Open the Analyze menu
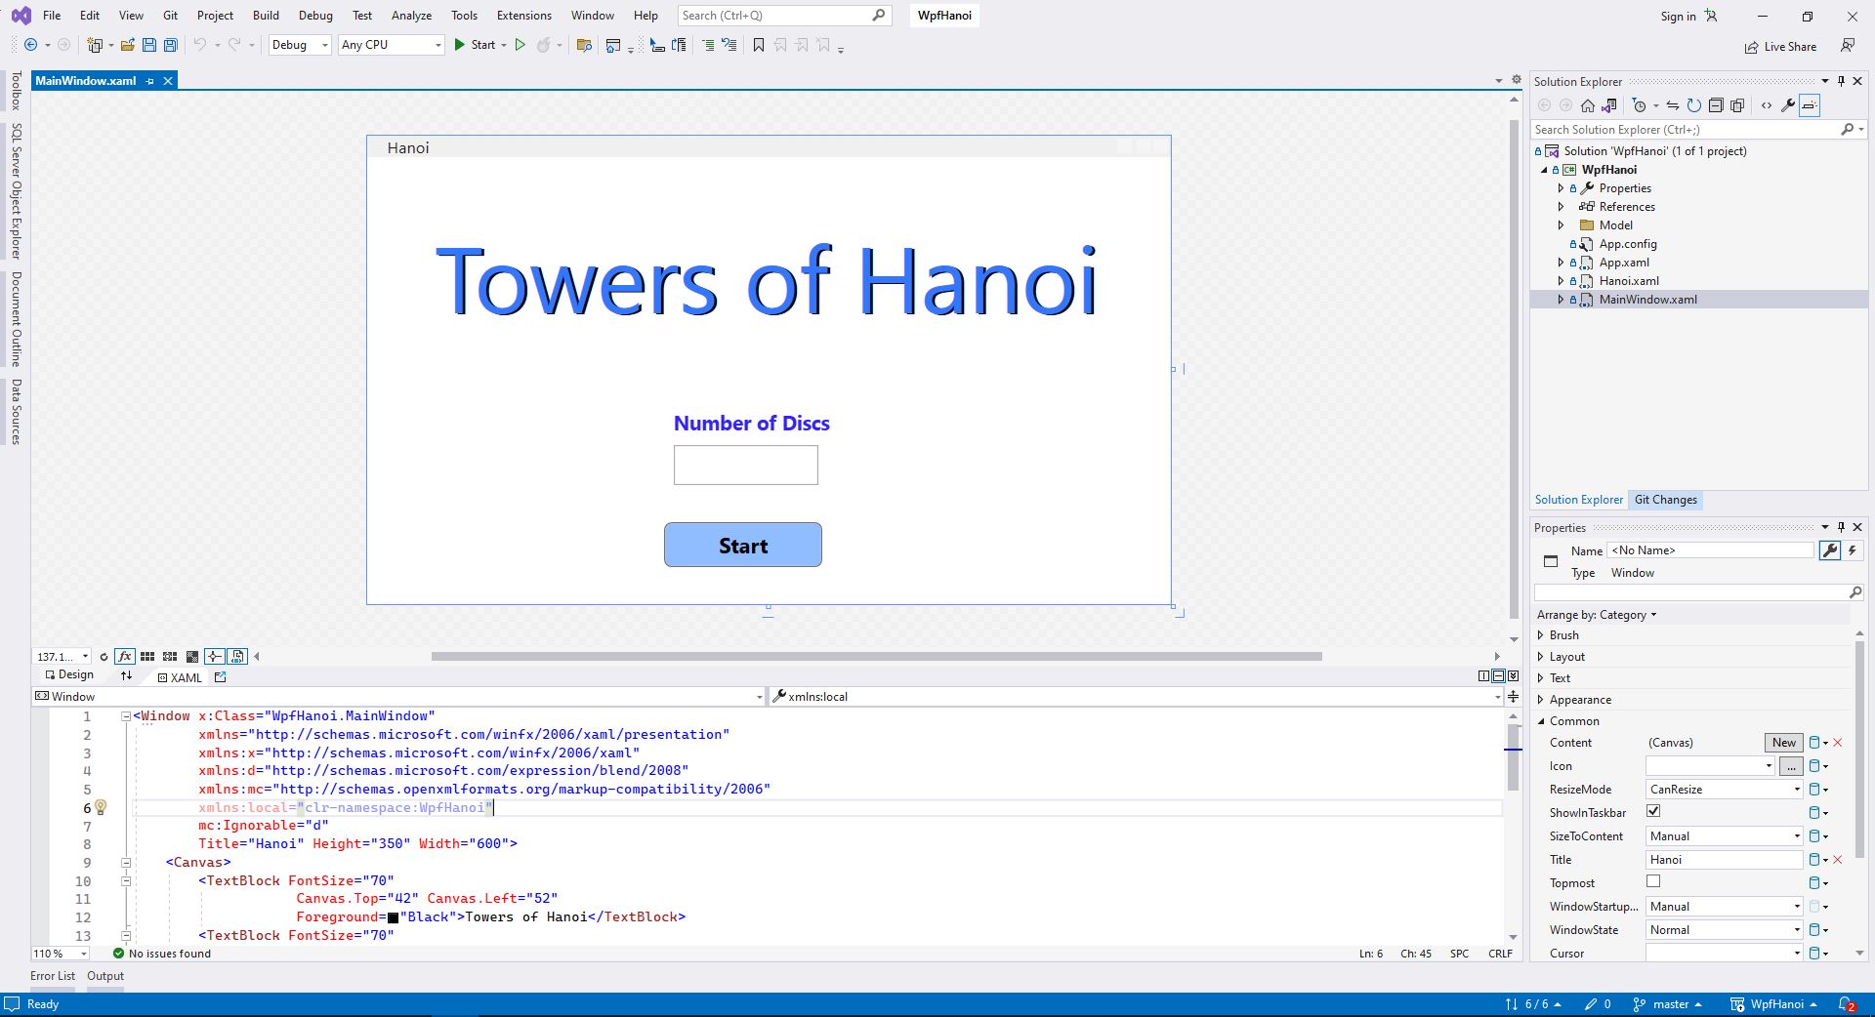This screenshot has width=1875, height=1017. [411, 16]
